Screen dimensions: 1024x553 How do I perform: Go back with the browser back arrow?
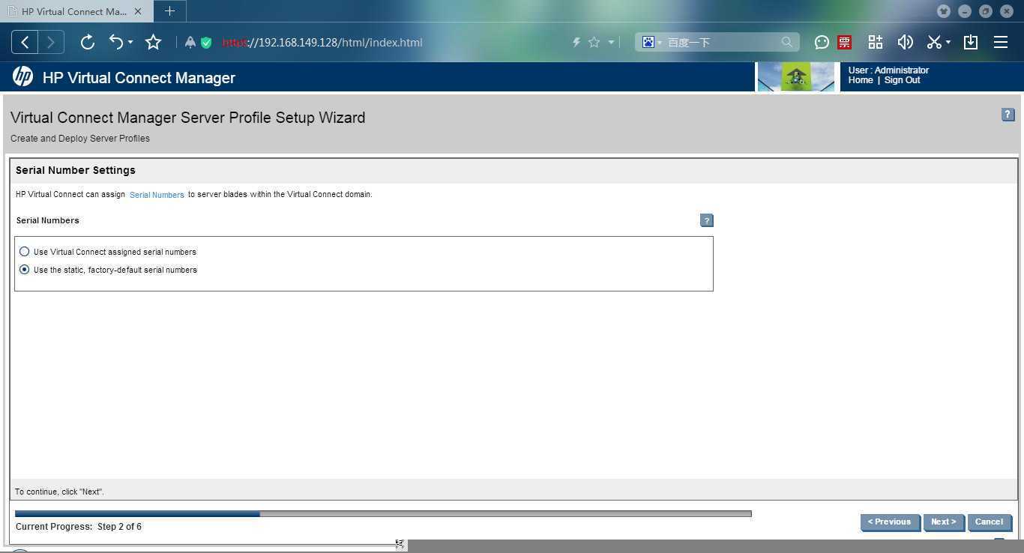point(25,43)
